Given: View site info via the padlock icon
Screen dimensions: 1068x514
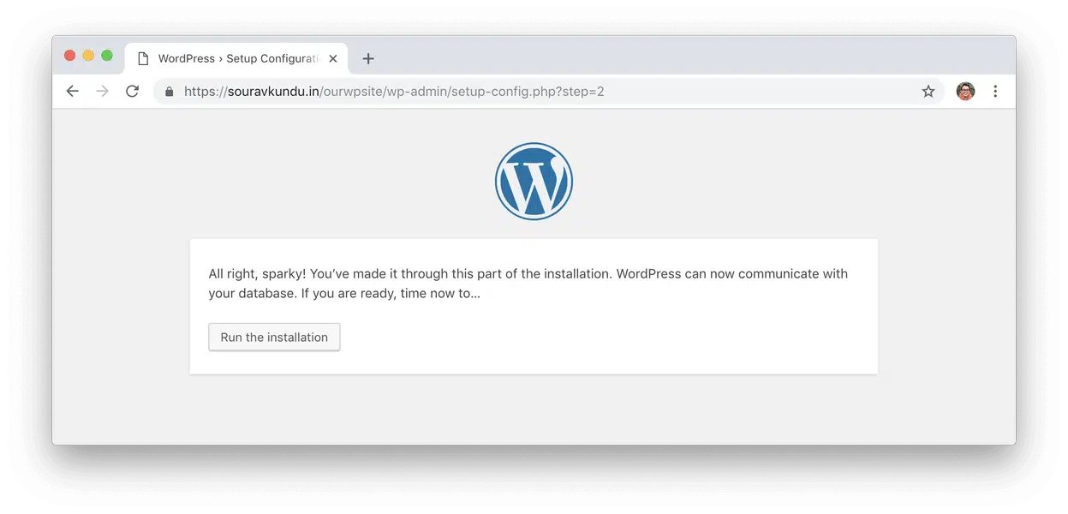Looking at the screenshot, I should [170, 91].
